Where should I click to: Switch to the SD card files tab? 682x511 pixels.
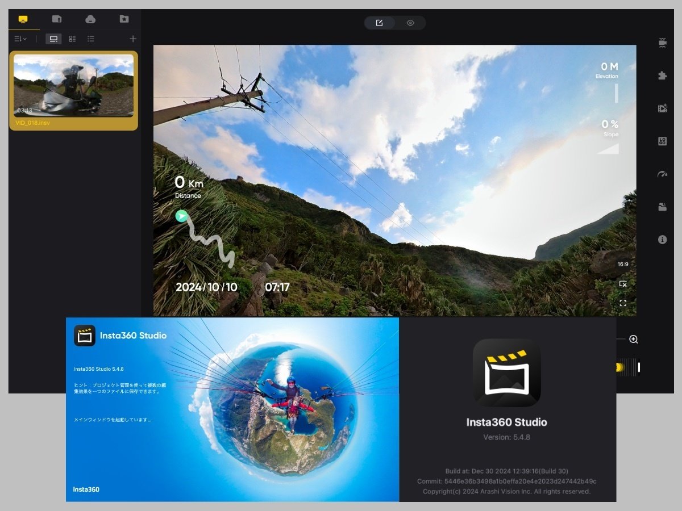point(57,19)
